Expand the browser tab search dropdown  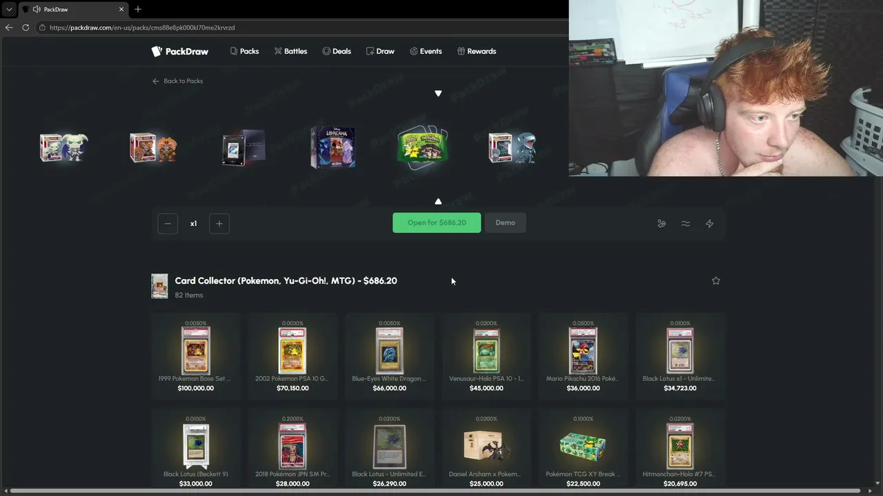click(x=9, y=9)
